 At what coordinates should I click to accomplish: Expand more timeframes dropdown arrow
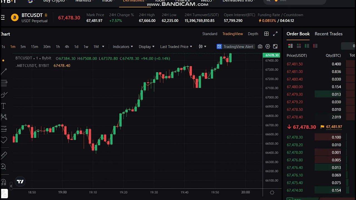(103, 46)
